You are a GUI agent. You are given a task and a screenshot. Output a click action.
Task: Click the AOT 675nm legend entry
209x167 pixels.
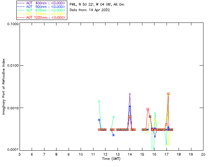click(41, 10)
